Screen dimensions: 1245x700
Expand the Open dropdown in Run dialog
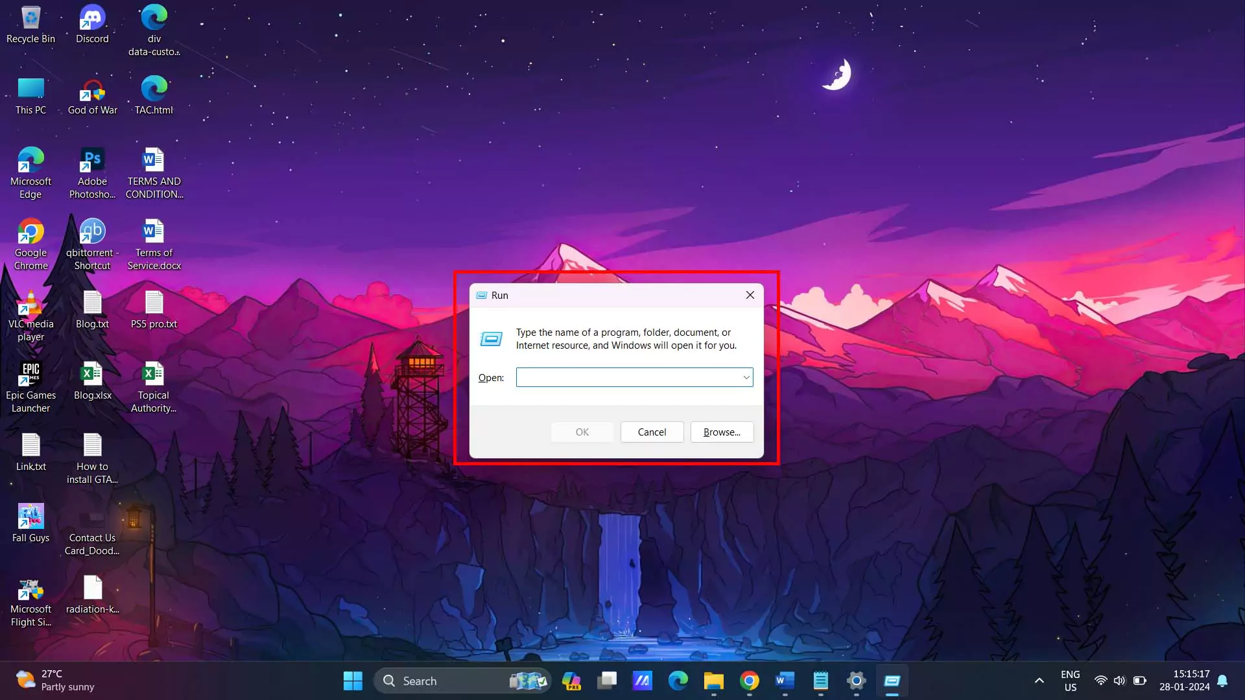coord(745,377)
